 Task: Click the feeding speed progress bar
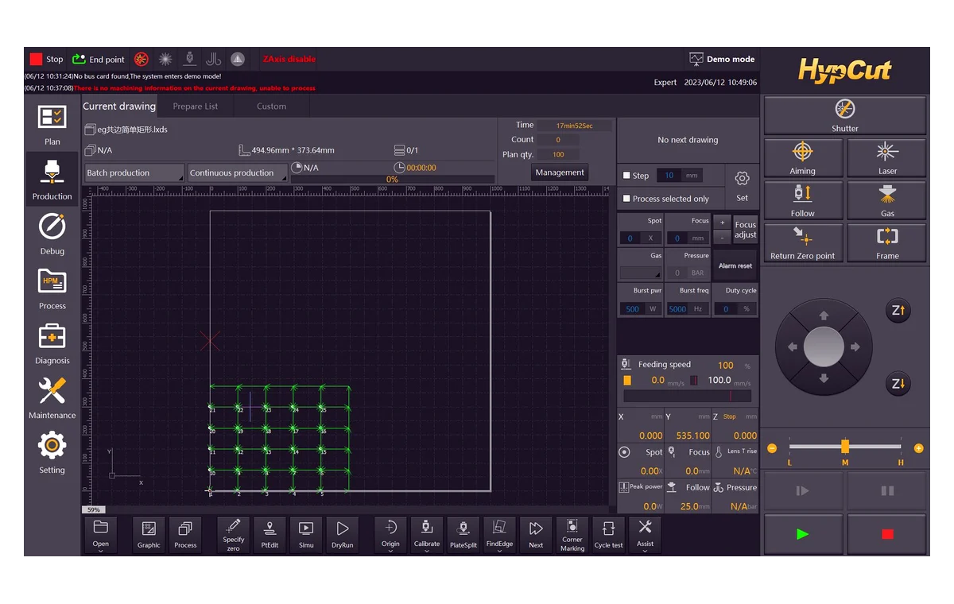pyautogui.click(x=687, y=396)
